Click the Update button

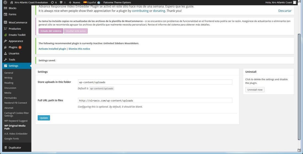tap(44, 118)
